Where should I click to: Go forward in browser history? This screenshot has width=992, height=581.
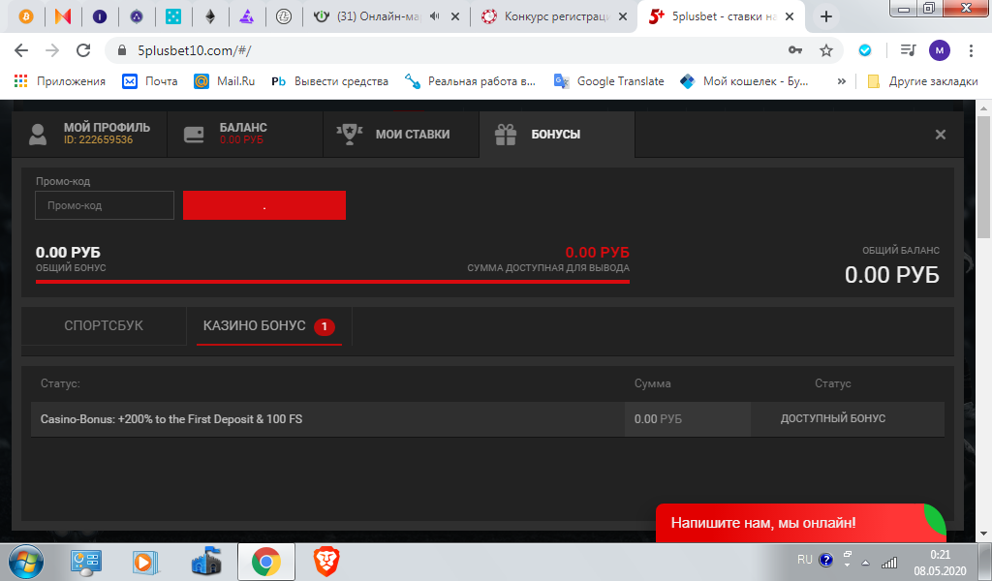52,50
